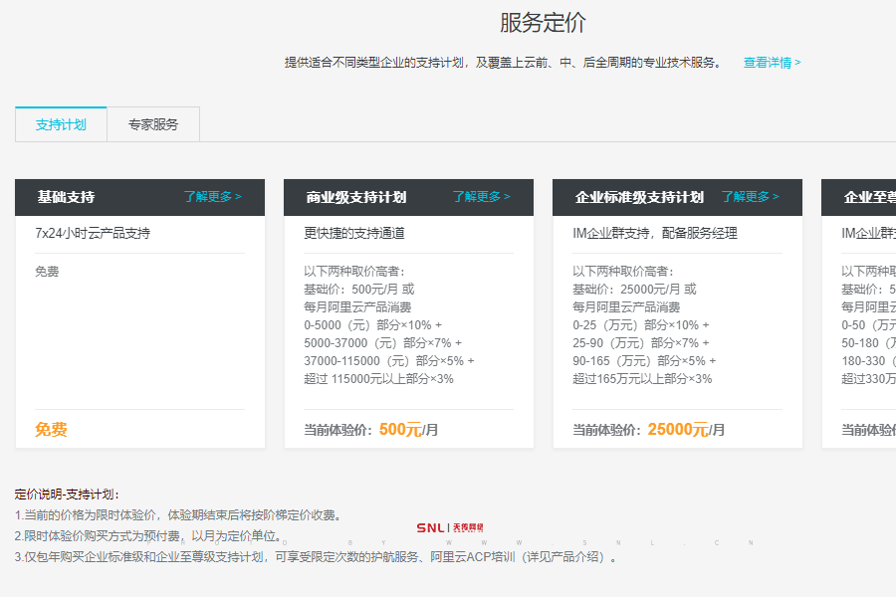Click the 7x24小时云产品支持 description
The width and height of the screenshot is (896, 597).
(x=93, y=234)
